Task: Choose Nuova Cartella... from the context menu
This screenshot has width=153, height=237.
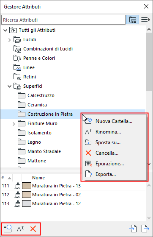Action: pos(114,121)
